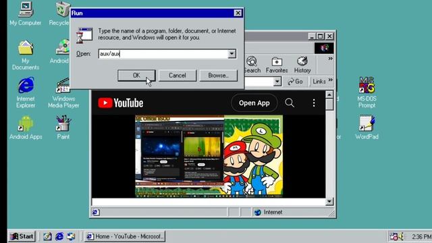Open the My Computer desktop icon

pos(26,13)
